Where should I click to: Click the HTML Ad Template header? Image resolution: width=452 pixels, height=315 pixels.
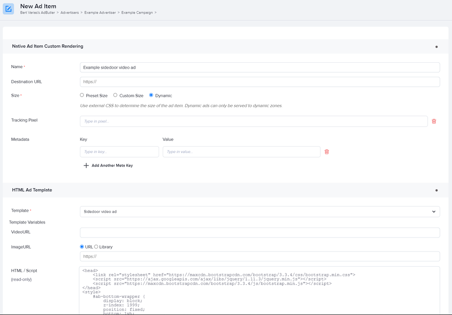pyautogui.click(x=32, y=190)
